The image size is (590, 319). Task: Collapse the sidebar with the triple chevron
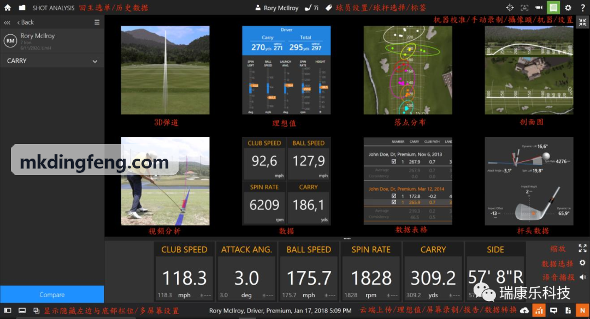click(x=7, y=22)
